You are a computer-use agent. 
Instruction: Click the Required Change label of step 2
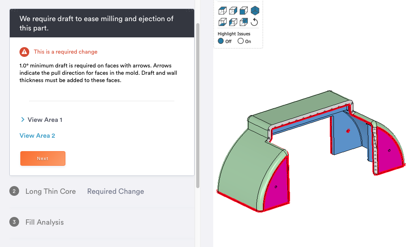[115, 191]
